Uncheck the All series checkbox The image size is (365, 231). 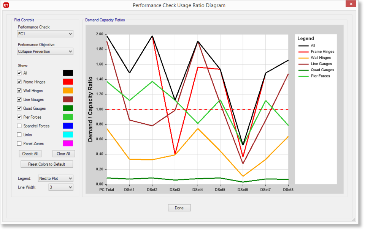coord(19,73)
